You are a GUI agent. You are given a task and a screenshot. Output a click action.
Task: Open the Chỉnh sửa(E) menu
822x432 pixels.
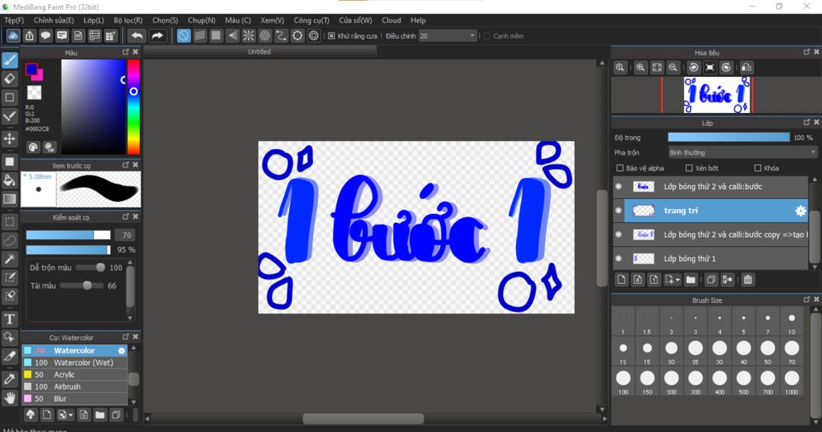pyautogui.click(x=54, y=20)
